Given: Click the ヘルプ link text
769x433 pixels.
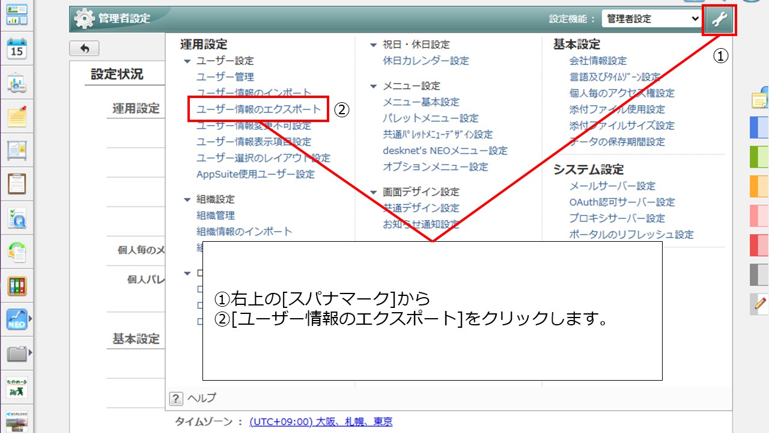Looking at the screenshot, I should click(202, 398).
